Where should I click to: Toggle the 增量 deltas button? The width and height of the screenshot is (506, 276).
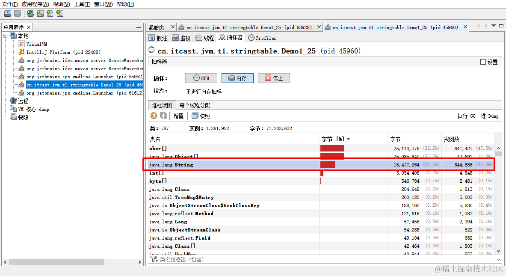tap(178, 116)
